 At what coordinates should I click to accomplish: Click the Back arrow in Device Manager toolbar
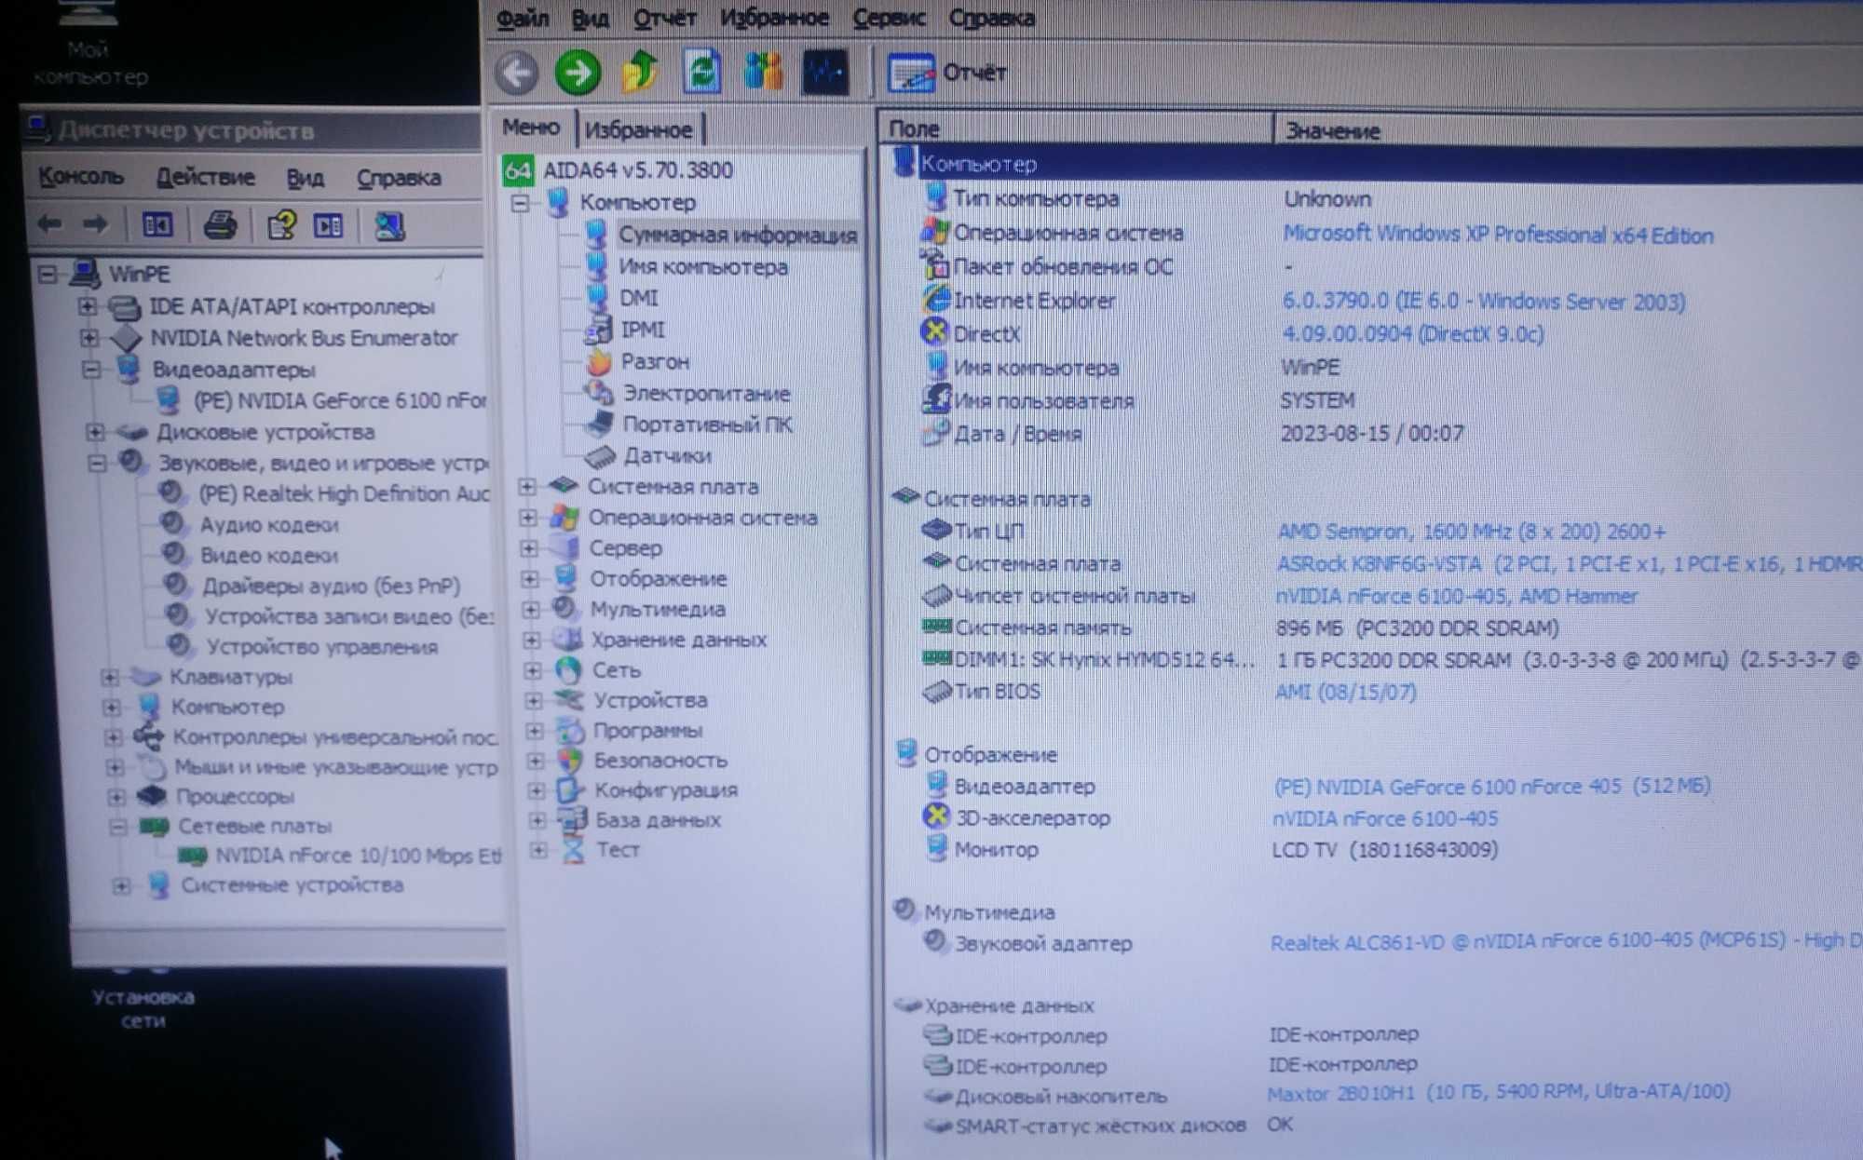click(49, 223)
